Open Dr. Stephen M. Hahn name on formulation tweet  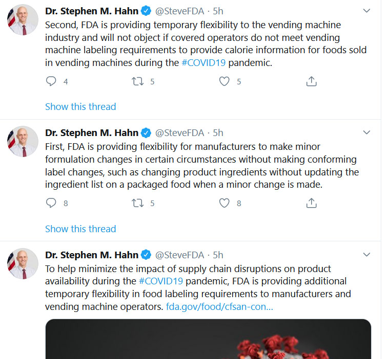pos(92,133)
